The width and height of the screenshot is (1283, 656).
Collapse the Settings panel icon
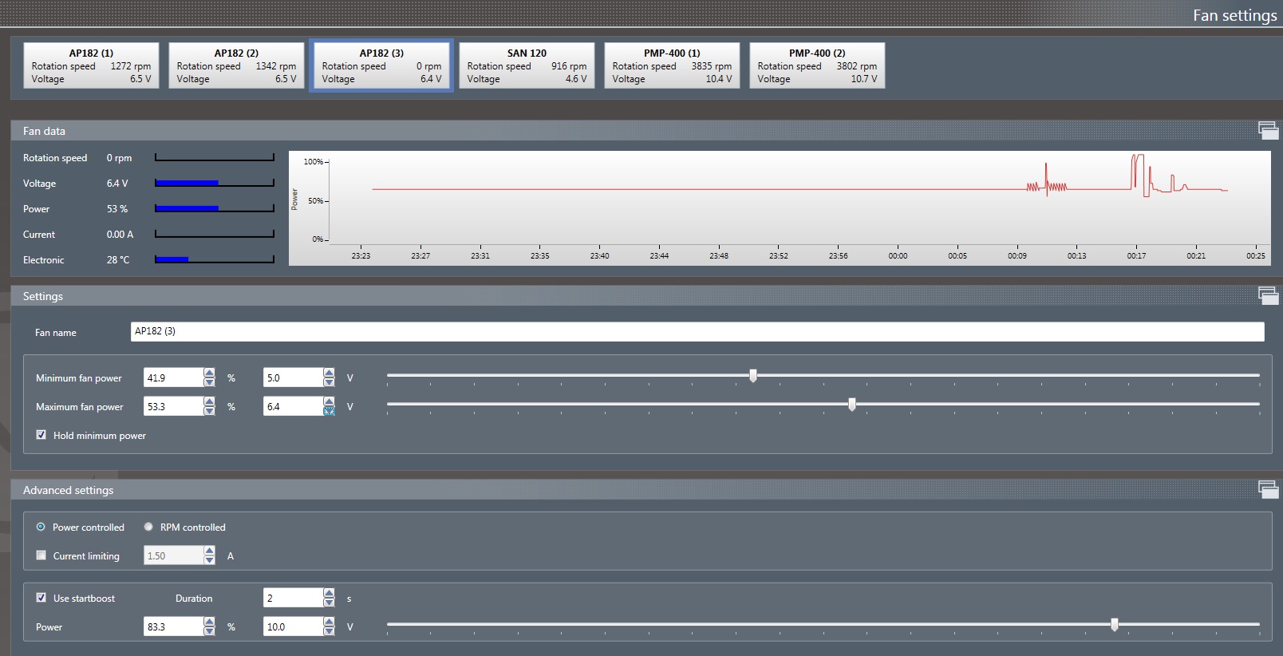[x=1268, y=295]
